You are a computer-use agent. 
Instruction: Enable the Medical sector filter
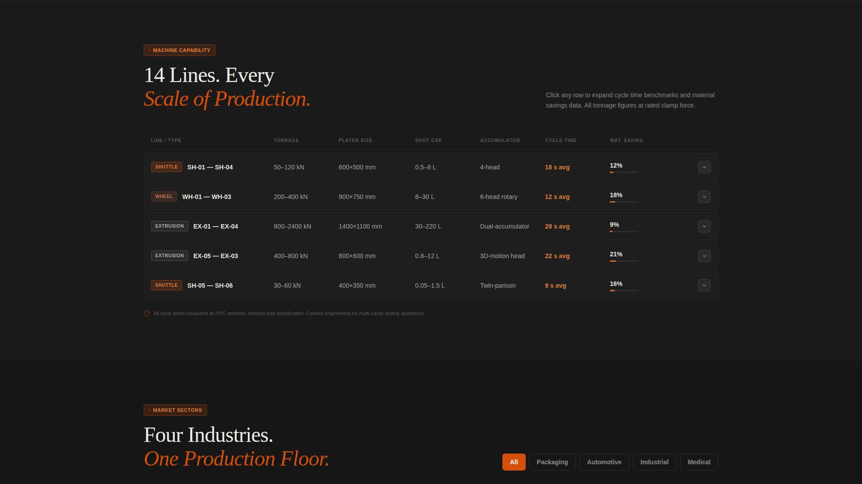click(699, 462)
